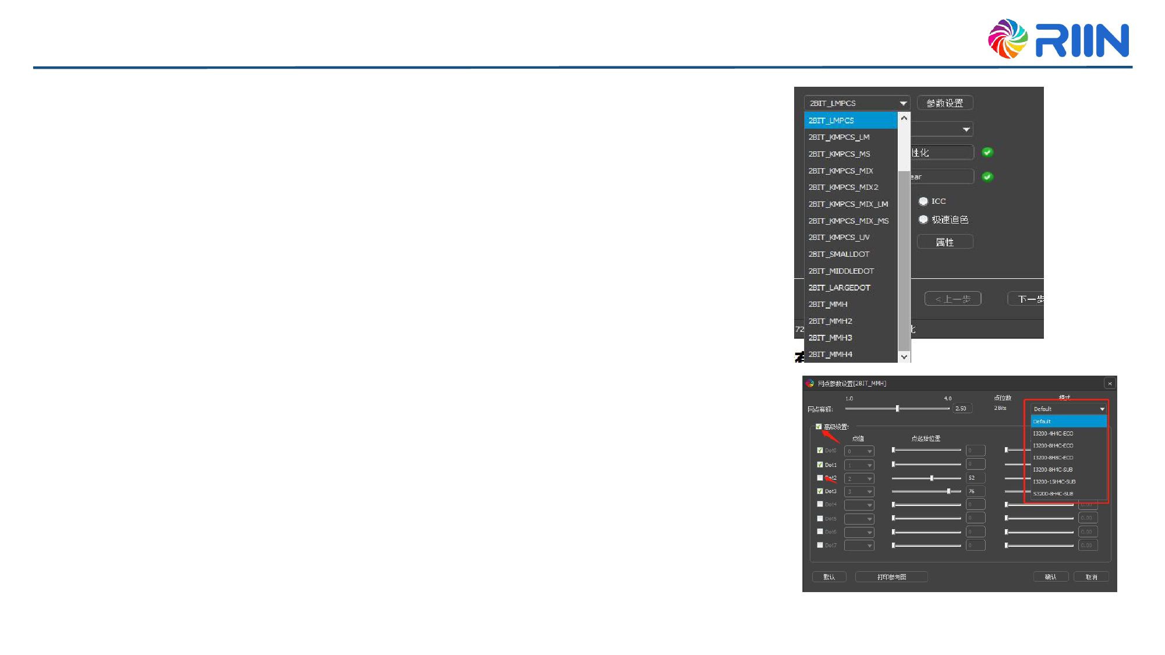Click the 参数设置 button

click(x=944, y=103)
